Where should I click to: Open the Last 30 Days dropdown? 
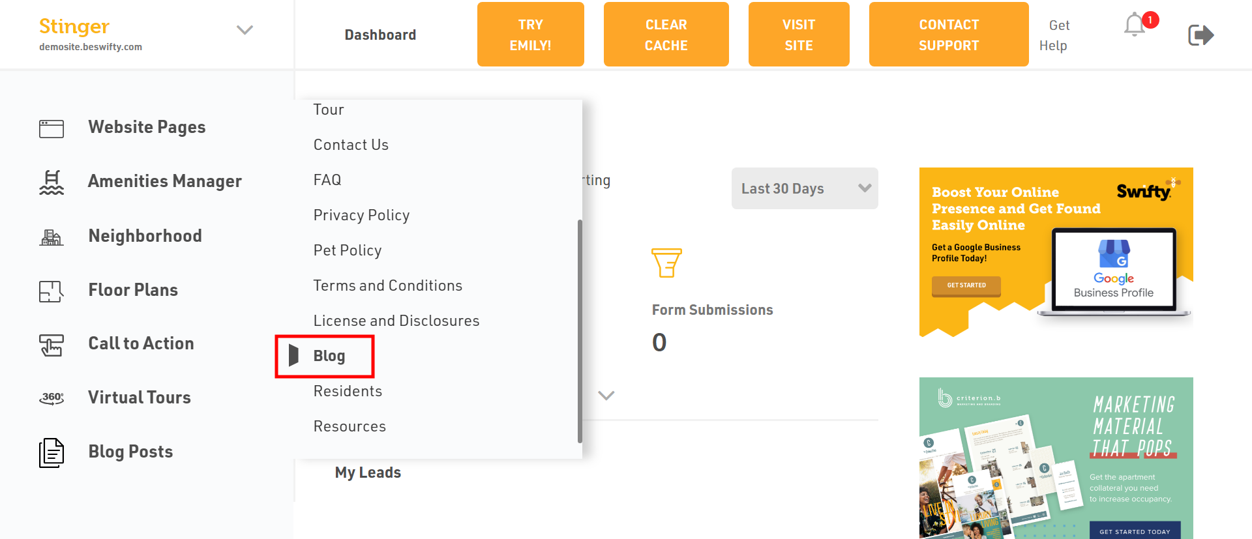(805, 188)
